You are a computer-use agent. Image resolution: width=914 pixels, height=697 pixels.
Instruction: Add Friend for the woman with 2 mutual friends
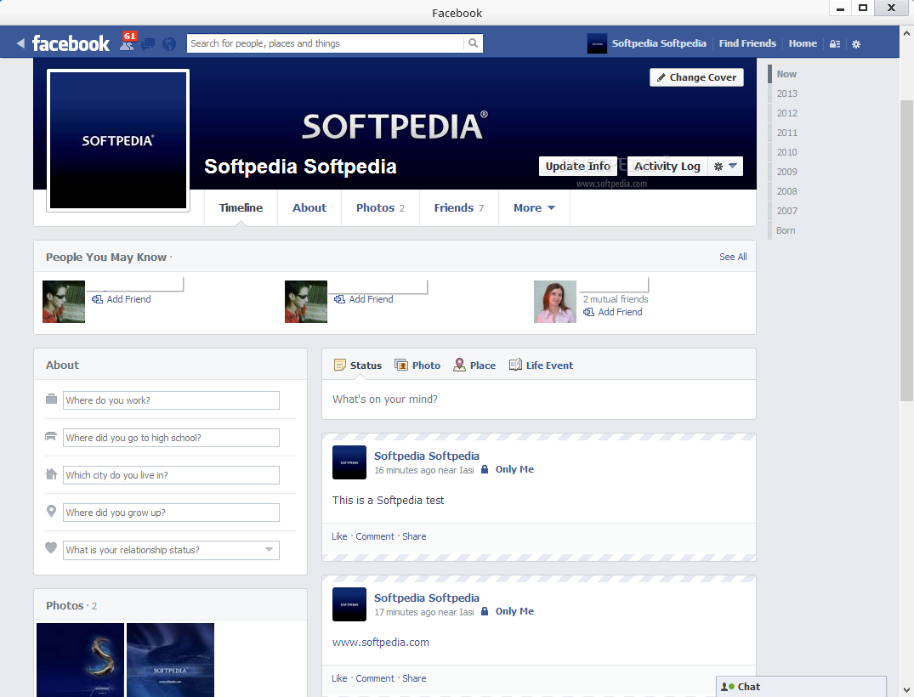(613, 312)
